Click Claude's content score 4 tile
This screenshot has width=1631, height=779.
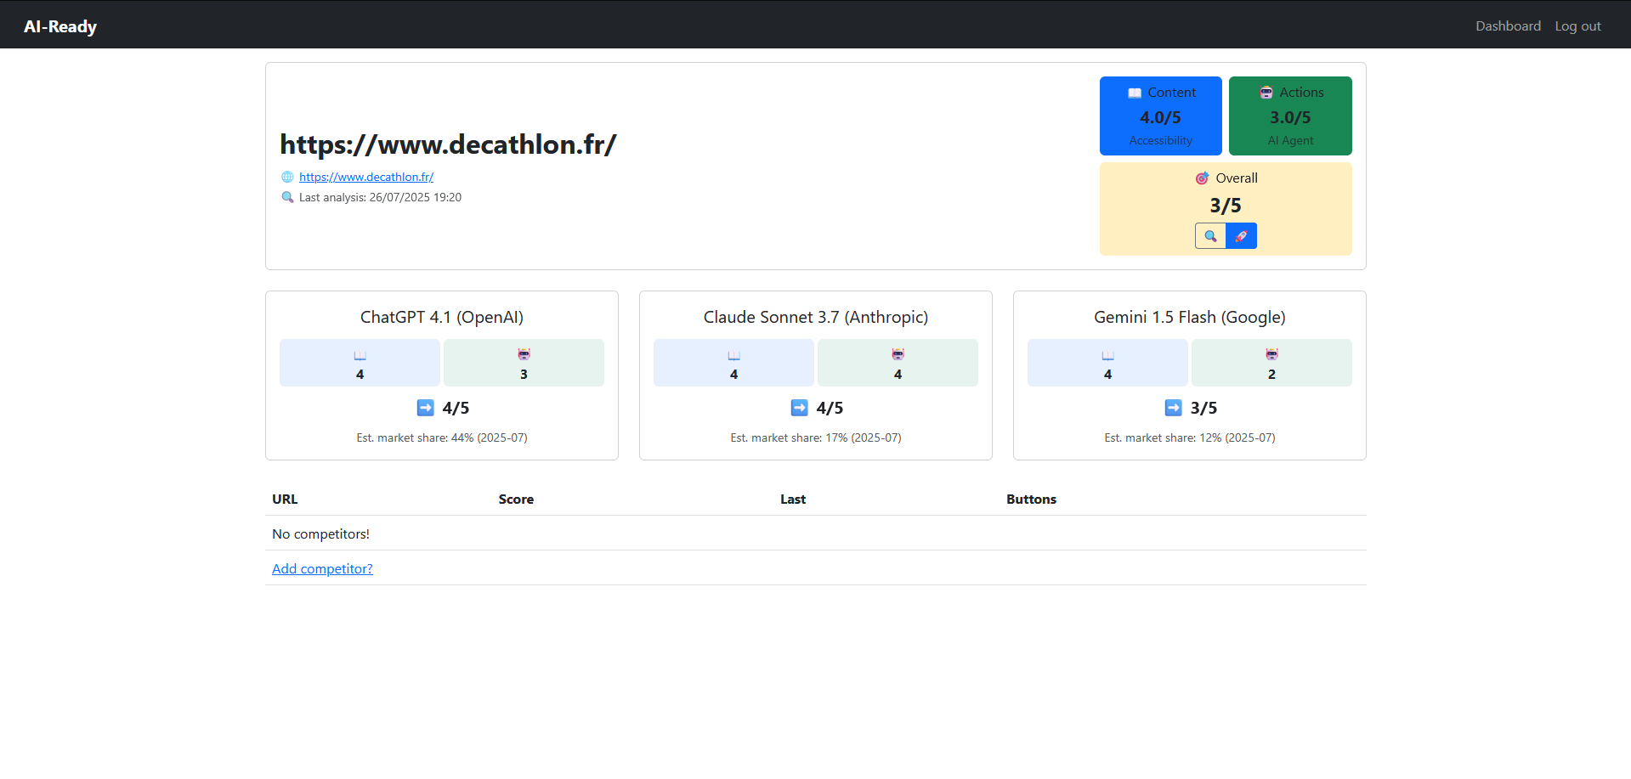tap(733, 363)
